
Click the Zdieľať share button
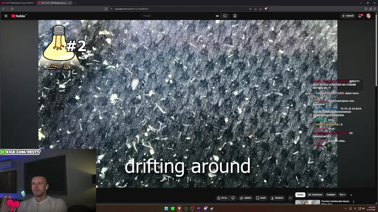pyautogui.click(x=245, y=198)
